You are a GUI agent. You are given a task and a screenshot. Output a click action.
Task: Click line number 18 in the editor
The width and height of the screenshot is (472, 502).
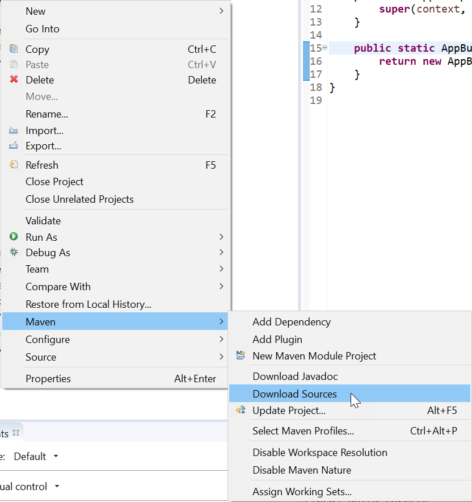tap(316, 87)
